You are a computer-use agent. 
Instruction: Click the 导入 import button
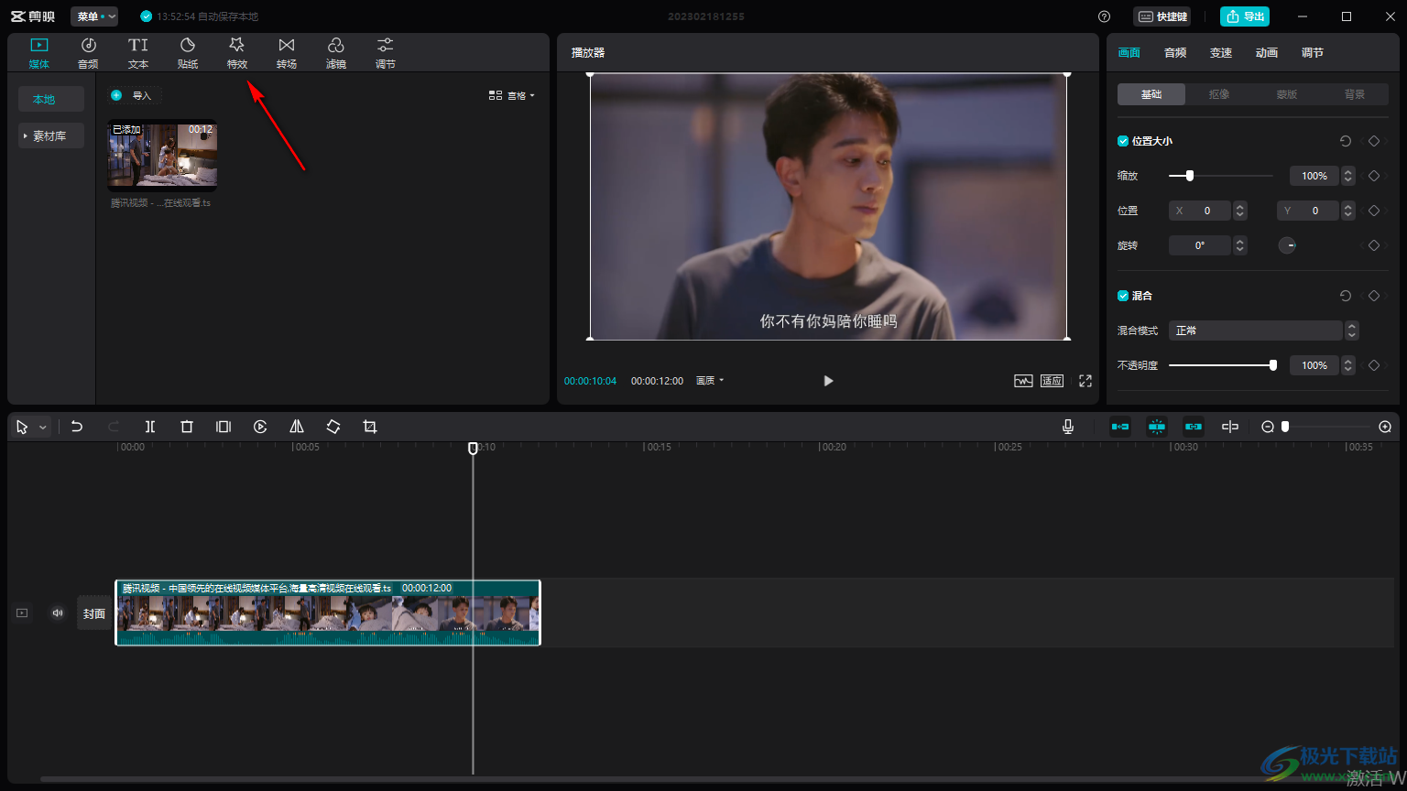point(133,95)
